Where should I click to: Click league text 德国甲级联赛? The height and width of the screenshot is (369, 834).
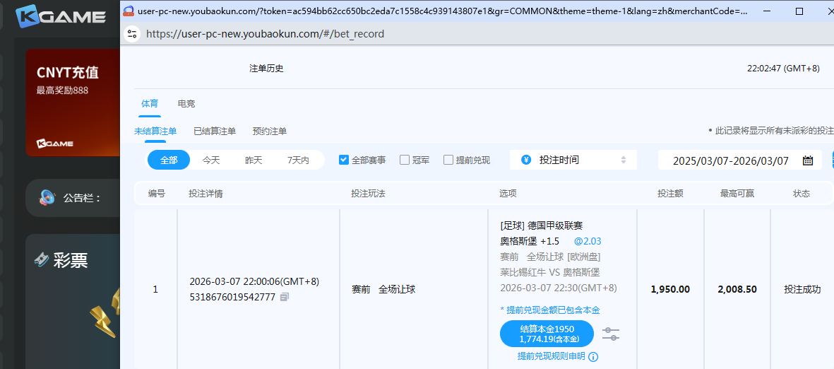[555, 225]
